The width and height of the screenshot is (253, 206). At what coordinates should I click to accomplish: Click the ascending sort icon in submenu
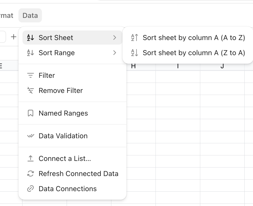135,38
